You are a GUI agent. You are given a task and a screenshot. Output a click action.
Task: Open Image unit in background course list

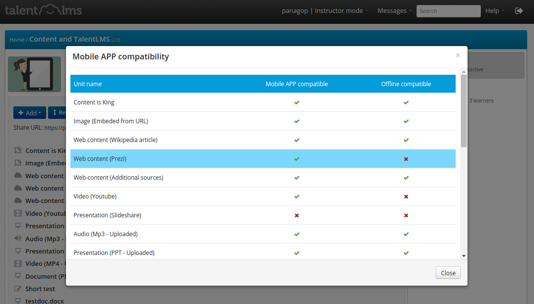45,163
